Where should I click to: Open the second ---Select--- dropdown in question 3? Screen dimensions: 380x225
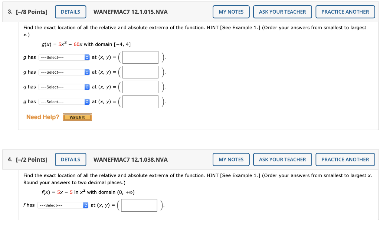[x=63, y=72]
